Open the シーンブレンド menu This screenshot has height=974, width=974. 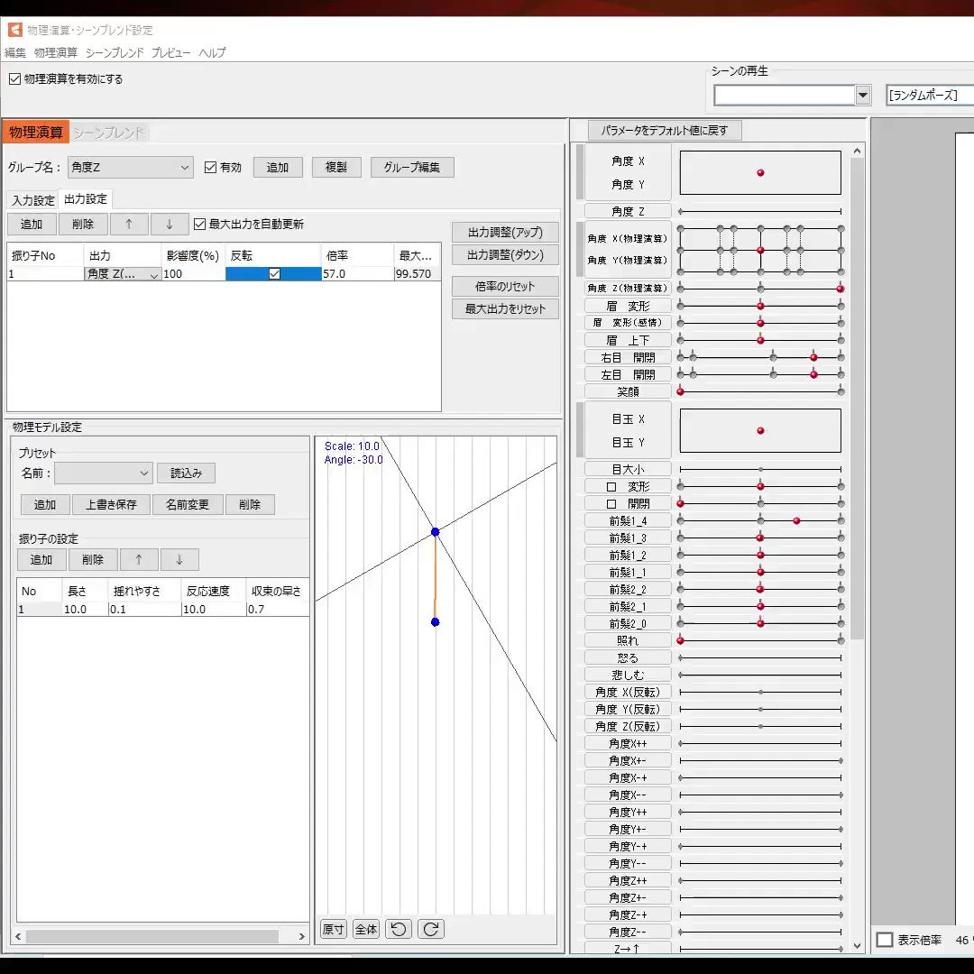[x=115, y=53]
